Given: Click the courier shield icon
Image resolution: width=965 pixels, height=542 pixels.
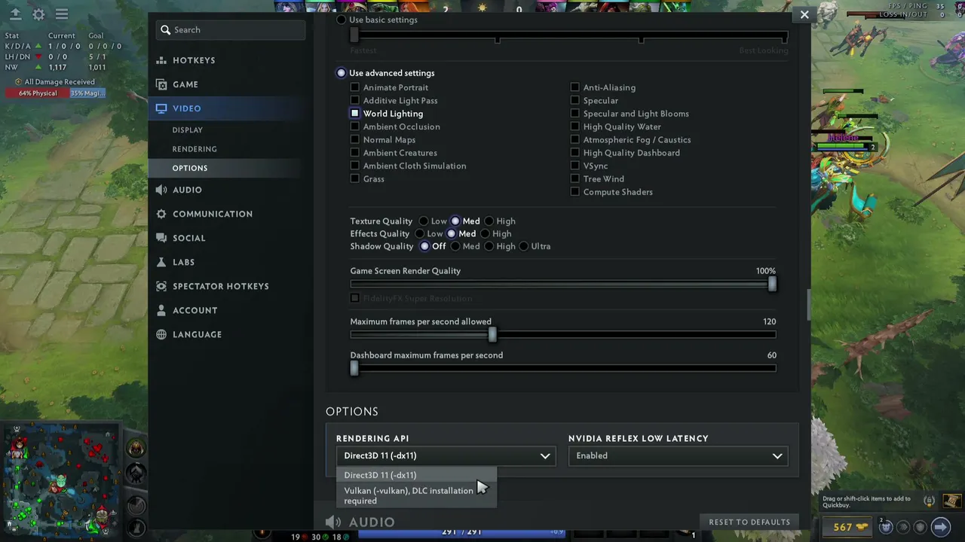Looking at the screenshot, I should tap(920, 527).
